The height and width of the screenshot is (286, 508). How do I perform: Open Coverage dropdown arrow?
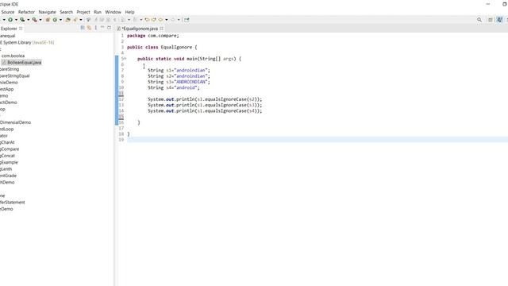click(x=29, y=20)
